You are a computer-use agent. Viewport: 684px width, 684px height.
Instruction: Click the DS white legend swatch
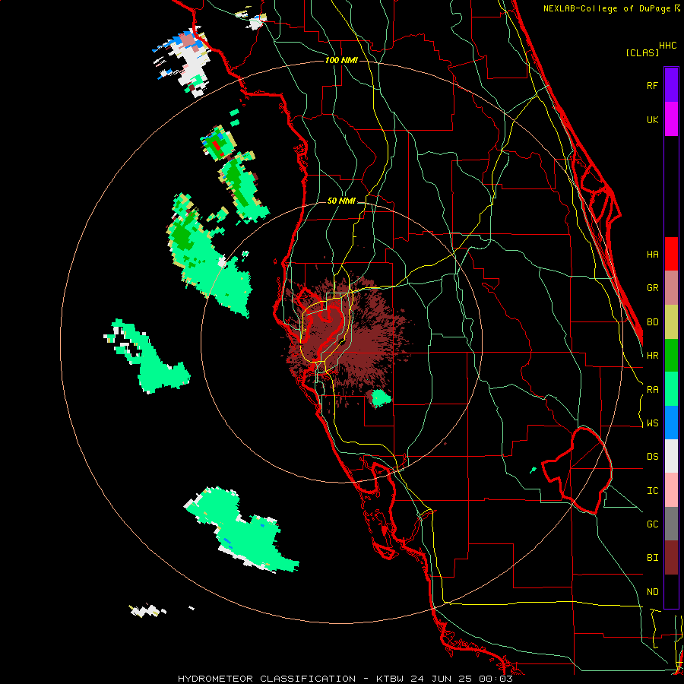coord(671,456)
